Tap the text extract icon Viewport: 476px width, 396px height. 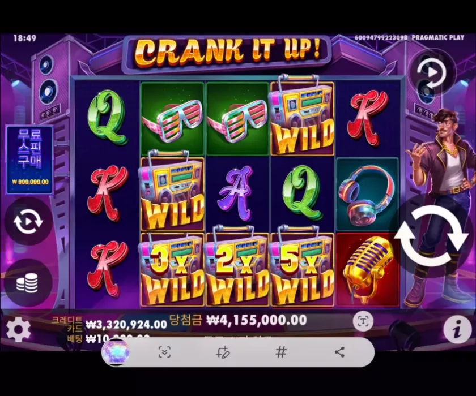(363, 321)
